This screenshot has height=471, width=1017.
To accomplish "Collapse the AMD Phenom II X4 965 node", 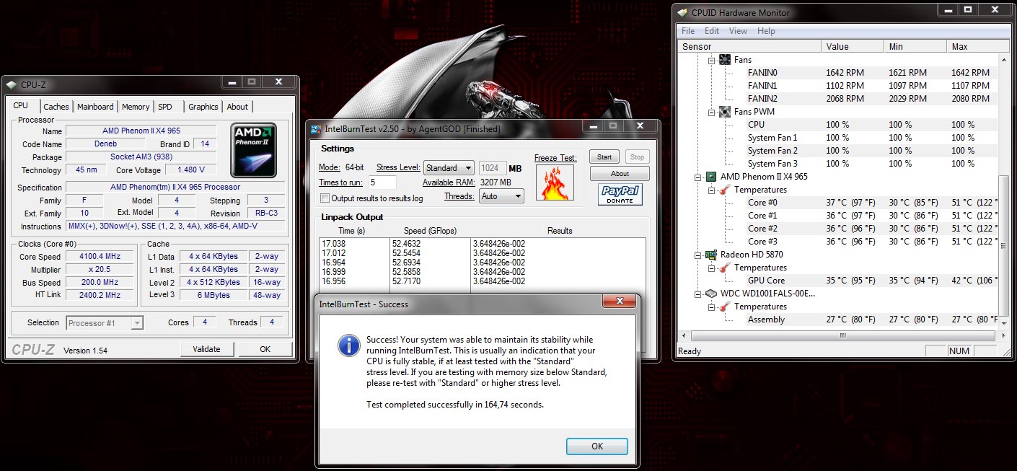I will point(697,177).
